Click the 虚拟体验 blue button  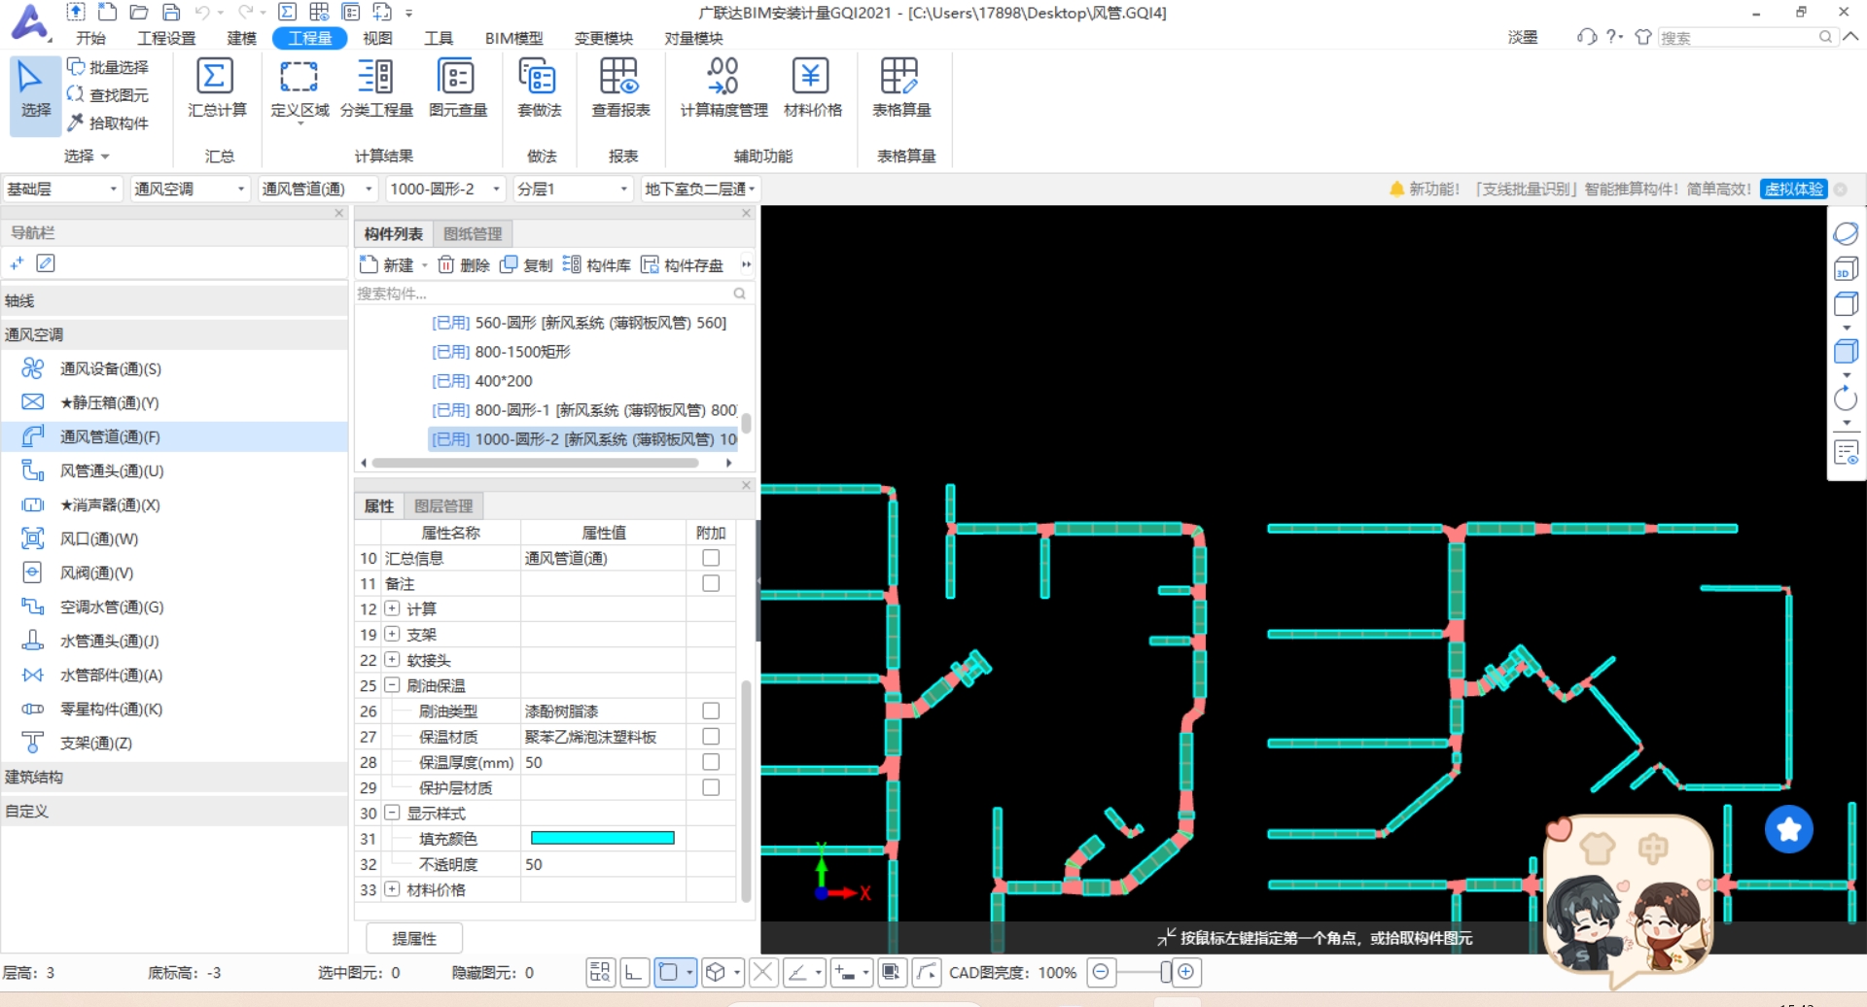tap(1793, 189)
